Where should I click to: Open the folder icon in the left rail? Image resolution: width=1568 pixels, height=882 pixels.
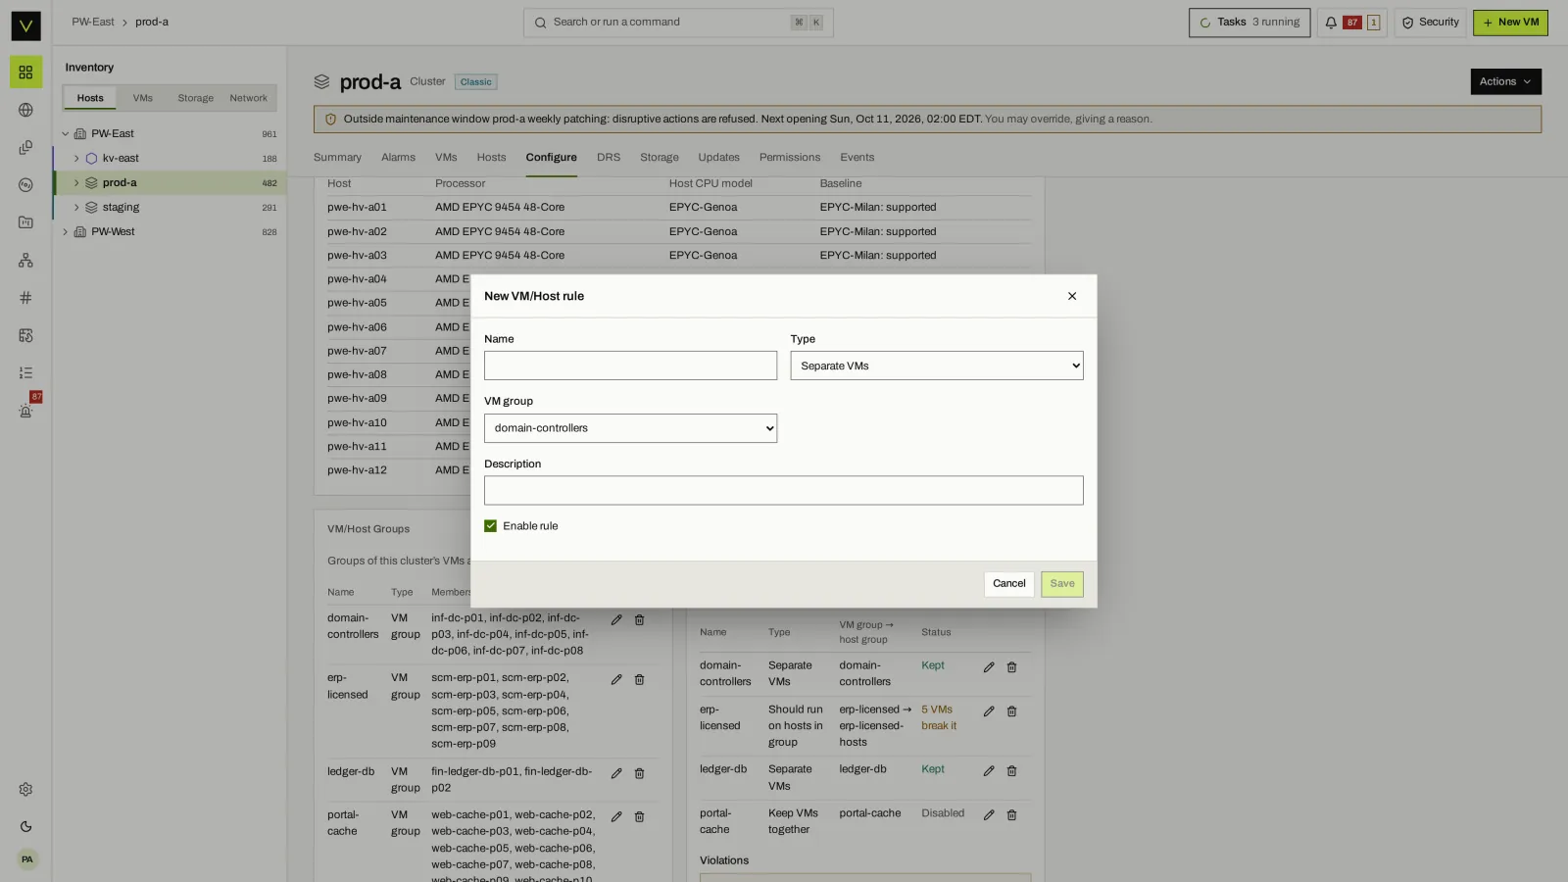[x=25, y=222]
